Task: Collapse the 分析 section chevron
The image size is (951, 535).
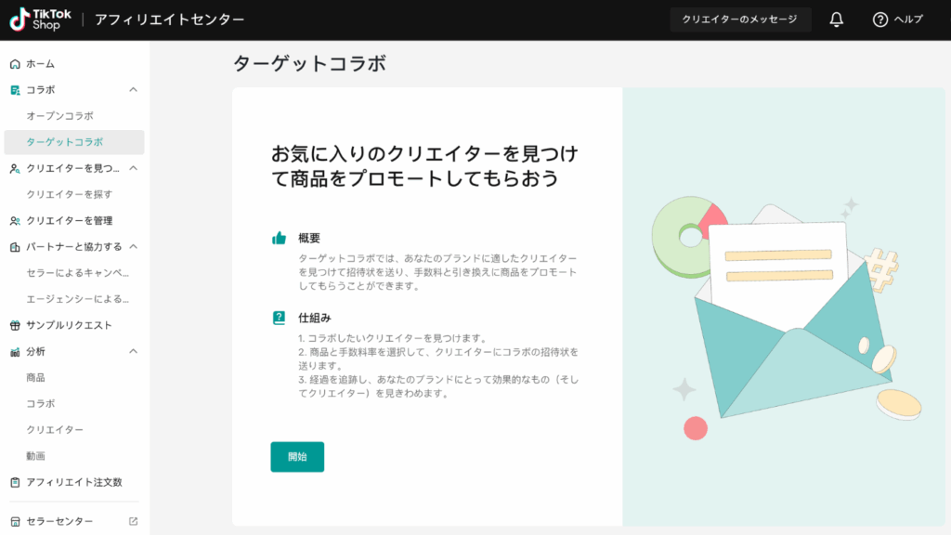Action: pos(133,351)
